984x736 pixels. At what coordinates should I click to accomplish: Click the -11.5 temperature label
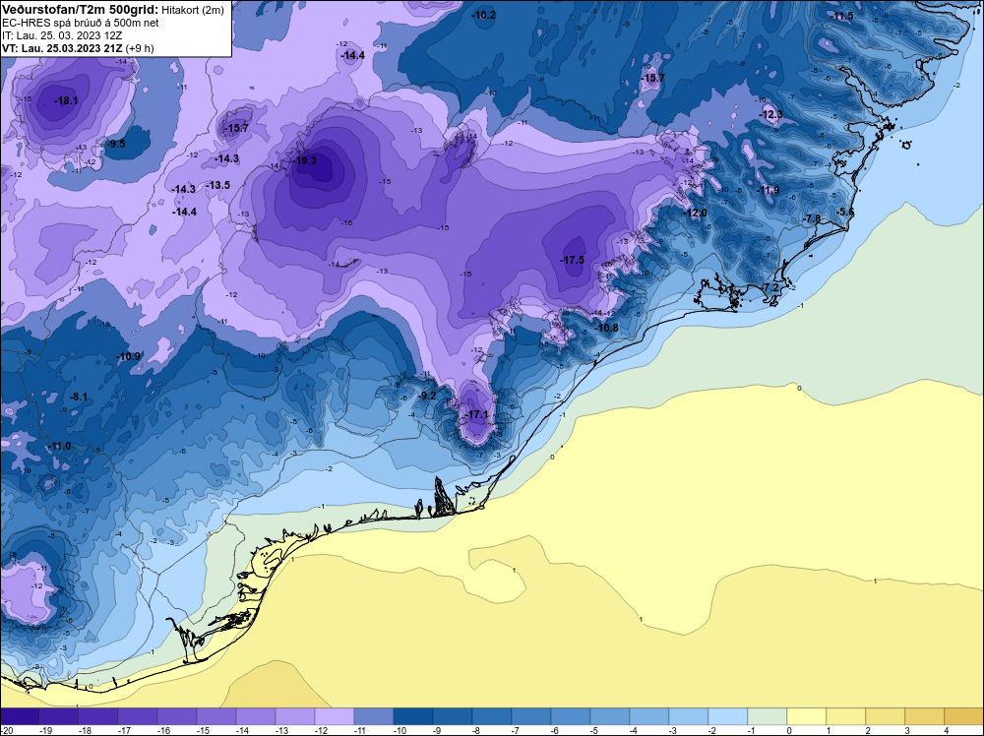841,17
